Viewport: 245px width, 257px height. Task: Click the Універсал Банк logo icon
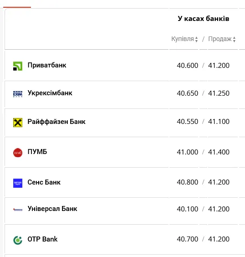point(18,210)
